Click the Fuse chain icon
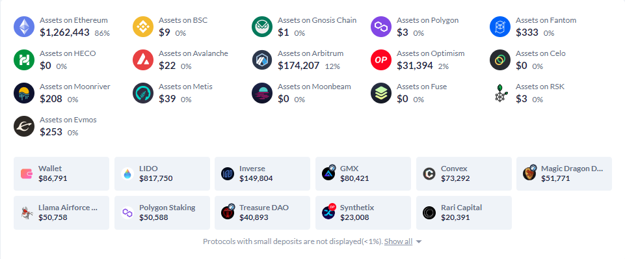This screenshot has width=625, height=259. coord(381,93)
